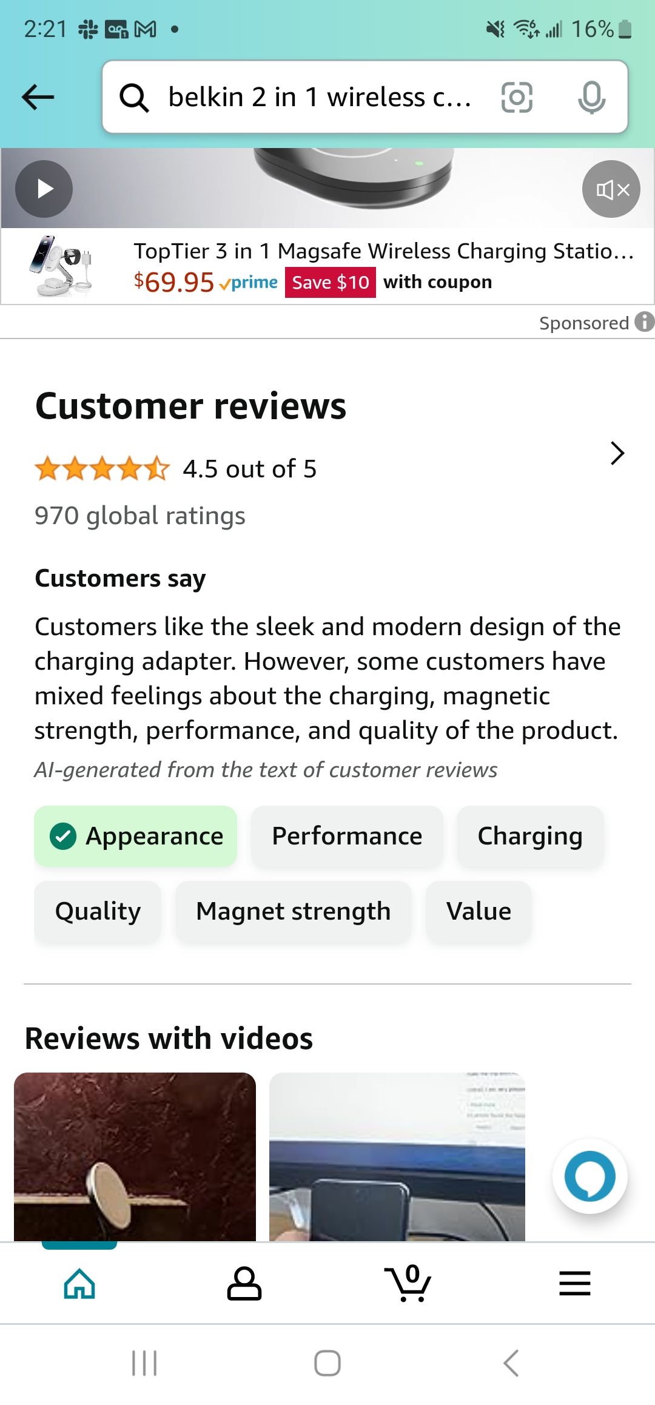
Task: Expand all customer reviews via chevron
Action: tap(617, 453)
